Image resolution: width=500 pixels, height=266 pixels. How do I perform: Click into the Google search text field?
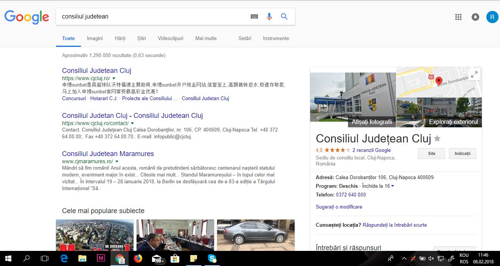[x=151, y=17]
